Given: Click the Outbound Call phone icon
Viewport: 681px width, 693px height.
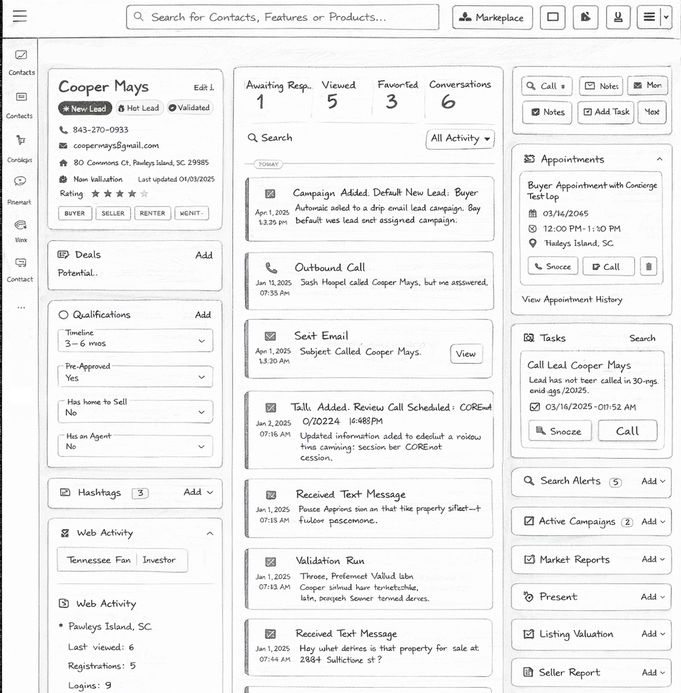Looking at the screenshot, I should tap(271, 268).
